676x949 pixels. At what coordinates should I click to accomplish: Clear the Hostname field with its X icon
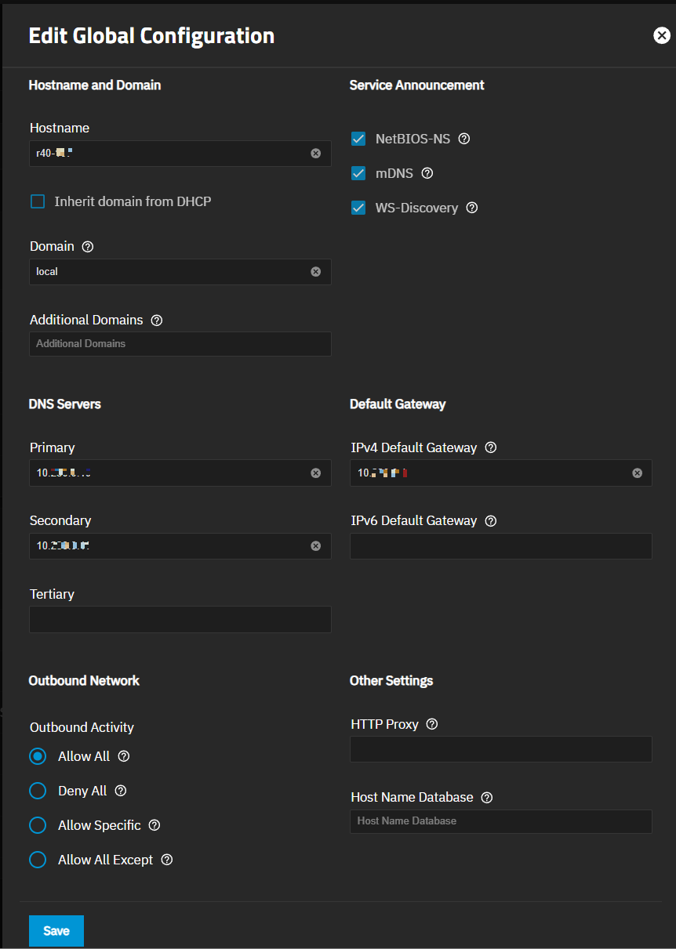click(x=316, y=154)
